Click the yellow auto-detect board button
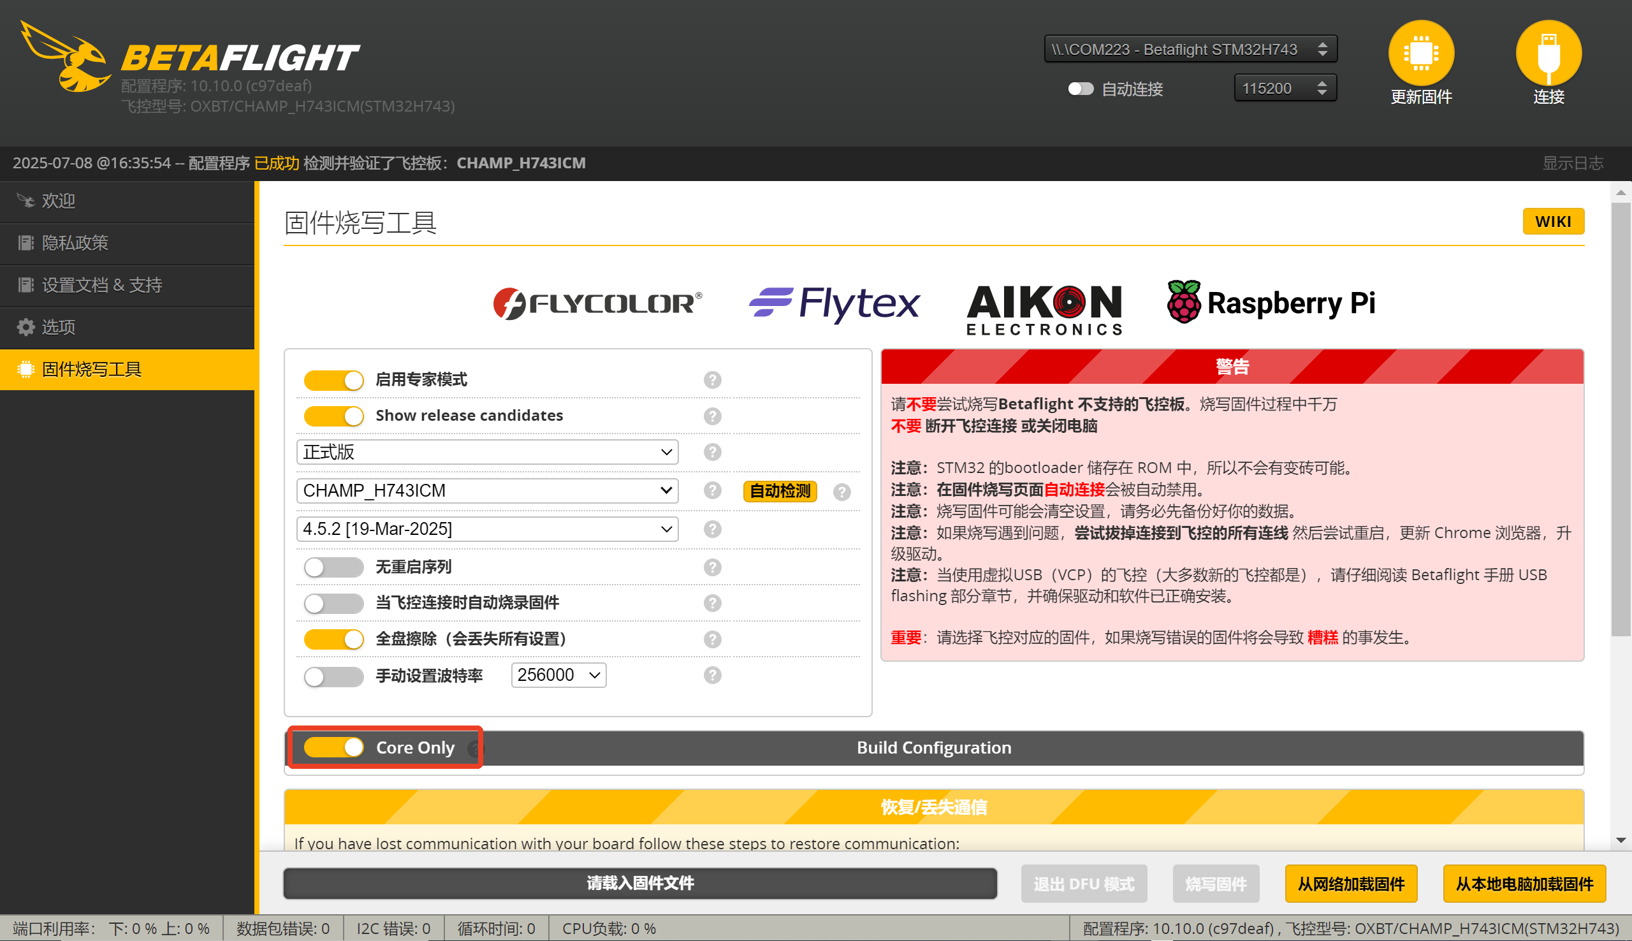This screenshot has height=941, width=1632. [780, 491]
